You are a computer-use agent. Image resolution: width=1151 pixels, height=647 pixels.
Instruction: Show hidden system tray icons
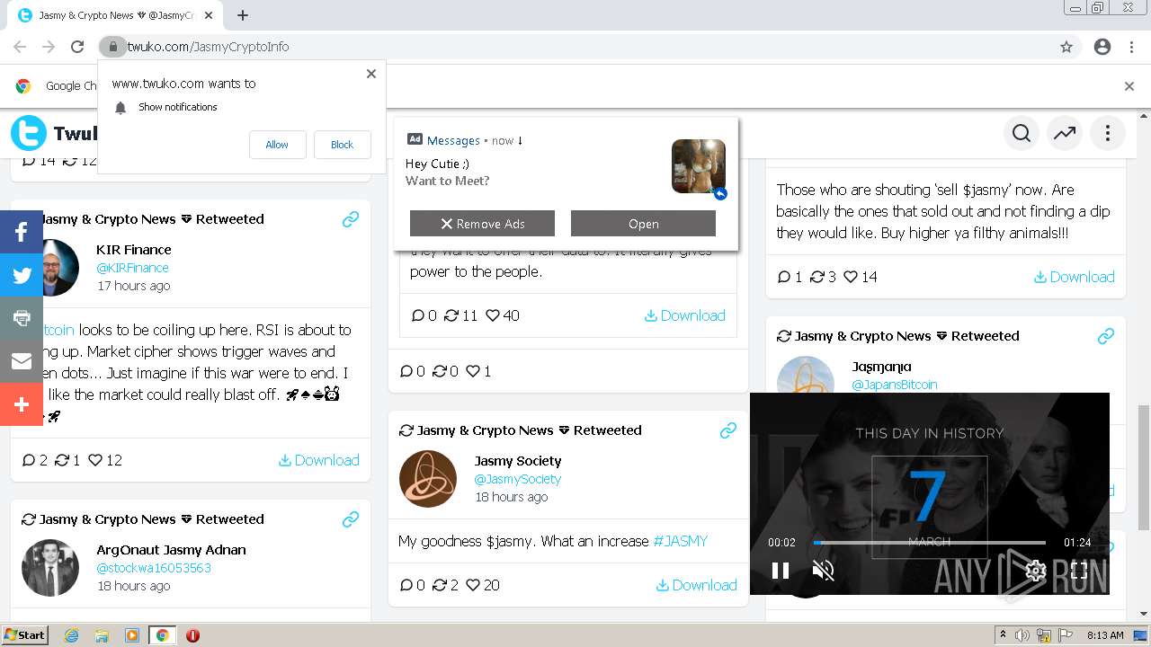(x=1003, y=635)
